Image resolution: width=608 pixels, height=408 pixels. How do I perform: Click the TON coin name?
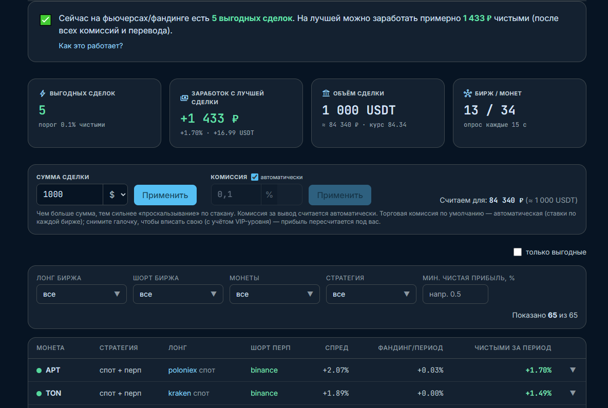pyautogui.click(x=53, y=393)
